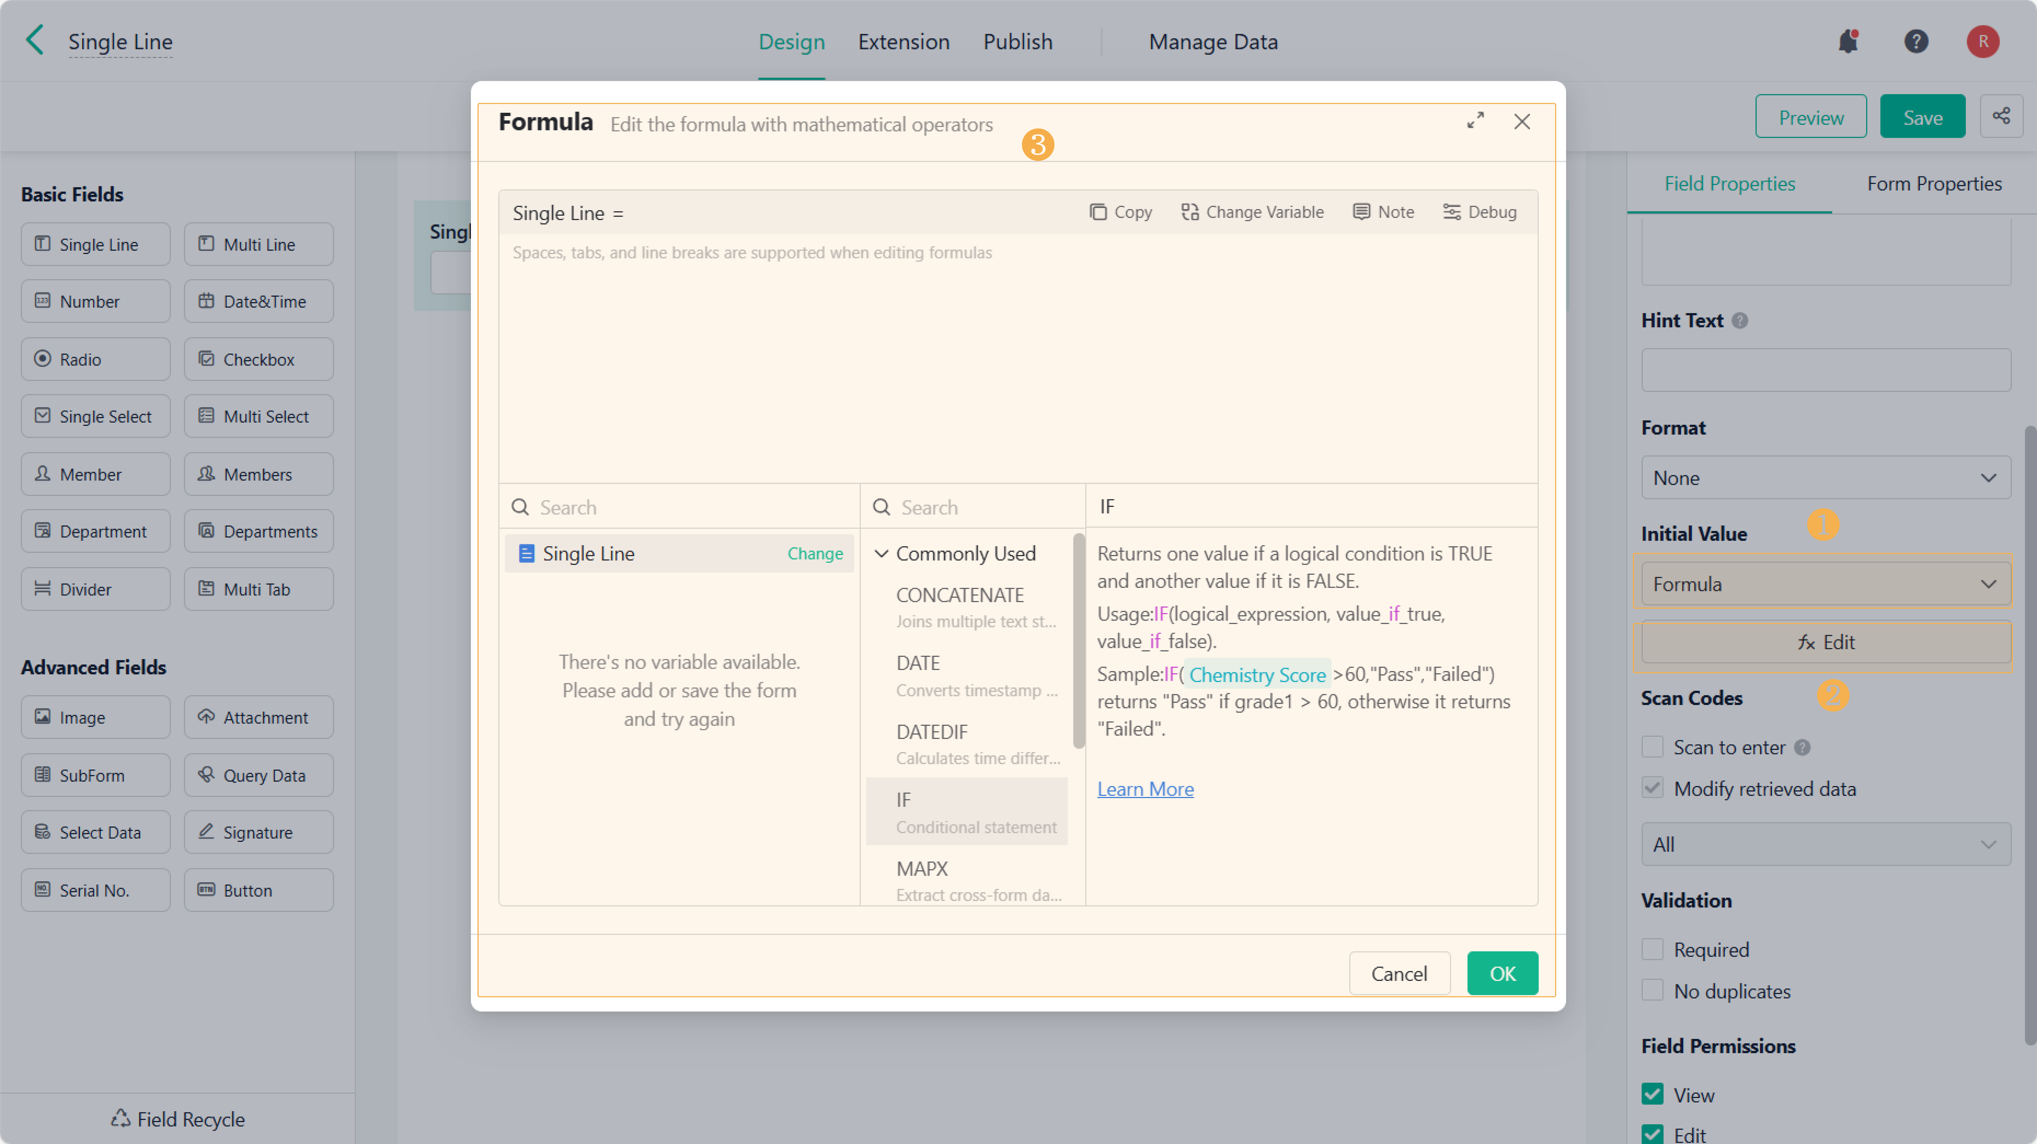Add a Multi Line field
Viewport: 2037px width, 1144px height.
point(258,244)
